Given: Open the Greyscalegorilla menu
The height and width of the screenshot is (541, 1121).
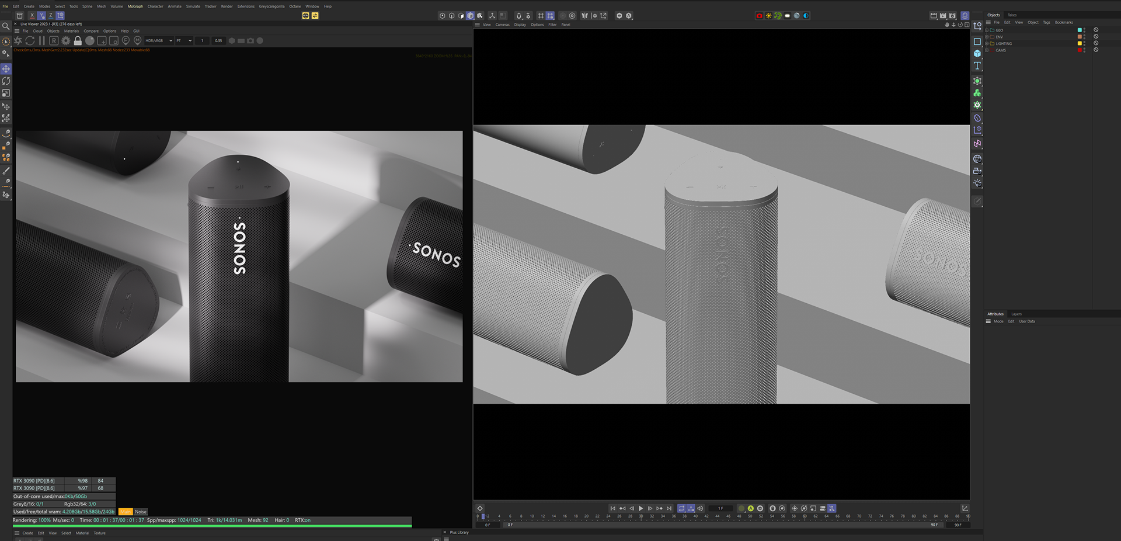Looking at the screenshot, I should tap(272, 6).
